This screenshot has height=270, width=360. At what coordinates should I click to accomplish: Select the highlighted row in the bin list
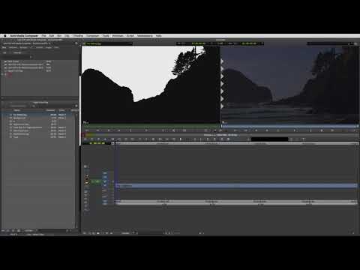[x=37, y=115]
